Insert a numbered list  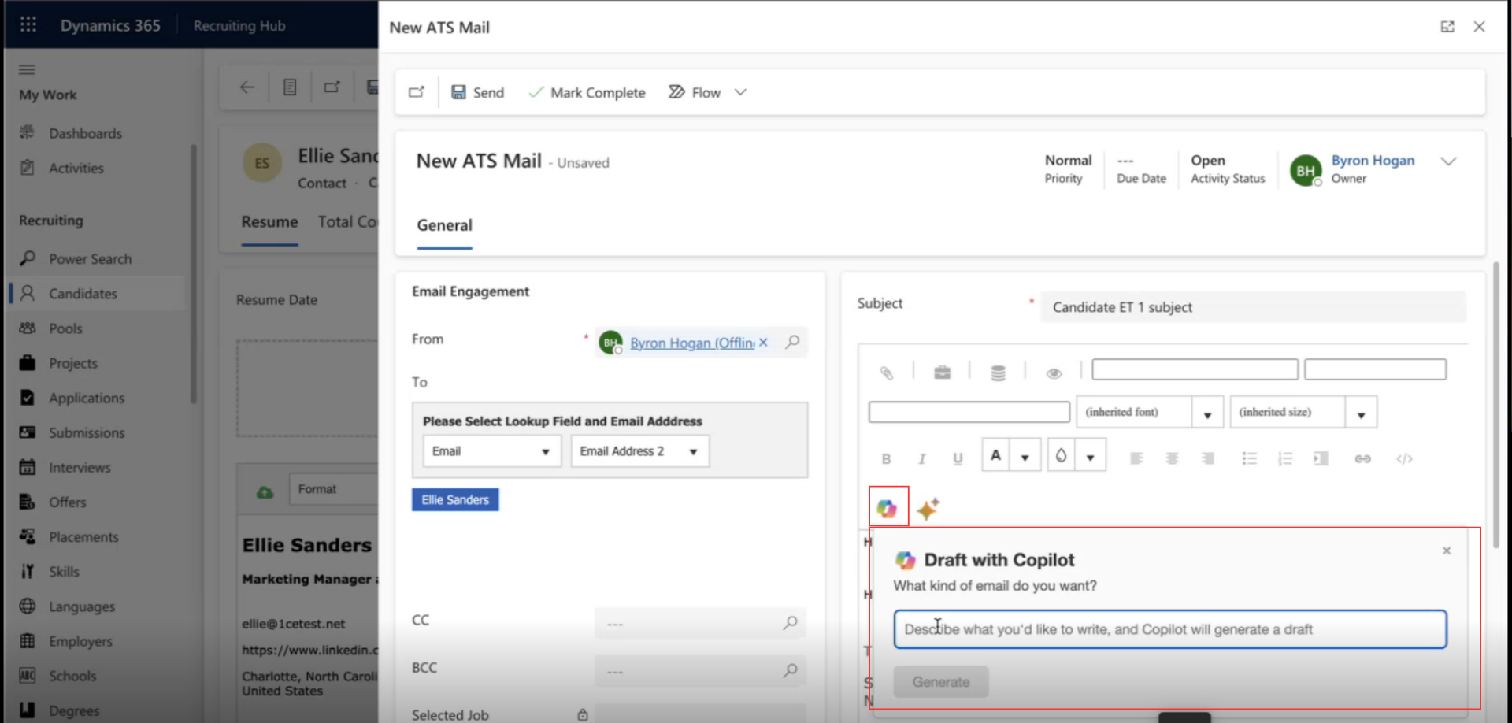[1285, 458]
